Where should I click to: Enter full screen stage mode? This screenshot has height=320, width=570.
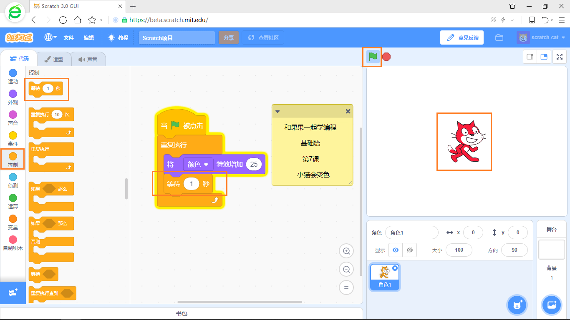560,57
